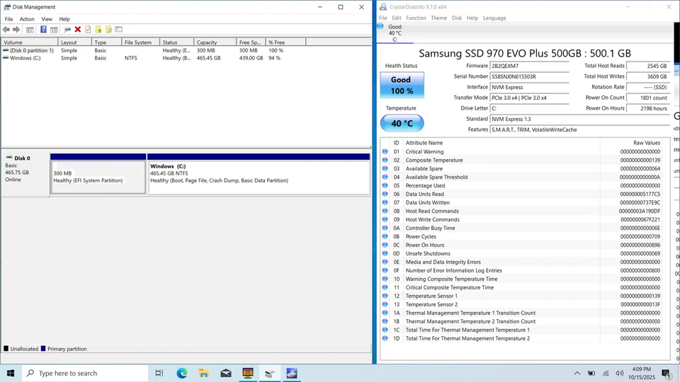
Task: Click the Raw Values column header
Action: pos(631,142)
